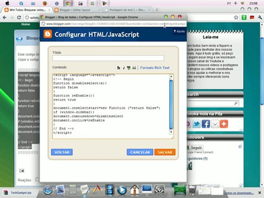Switch the editor to Formato Rich Text
264x198 pixels.
point(155,68)
